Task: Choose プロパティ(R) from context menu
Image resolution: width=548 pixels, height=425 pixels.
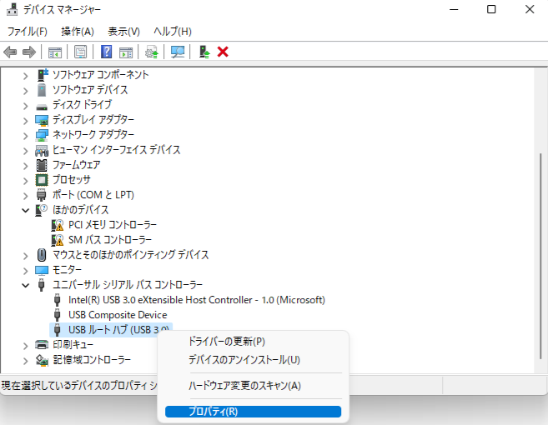Action: click(x=253, y=412)
